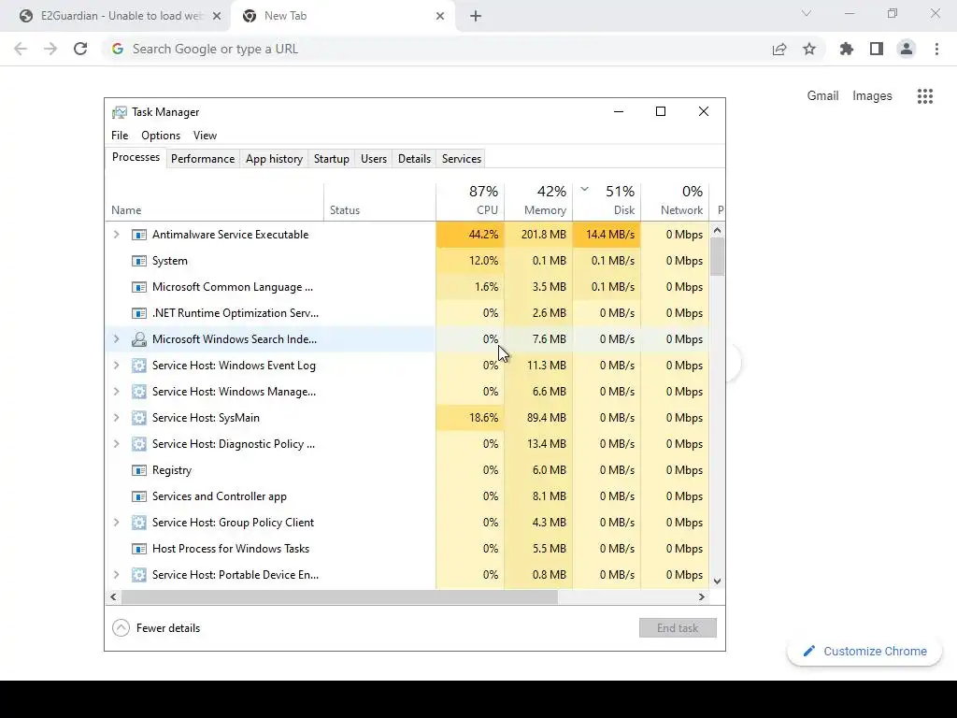
Task: Open the Google apps grid icon
Action: (x=925, y=96)
